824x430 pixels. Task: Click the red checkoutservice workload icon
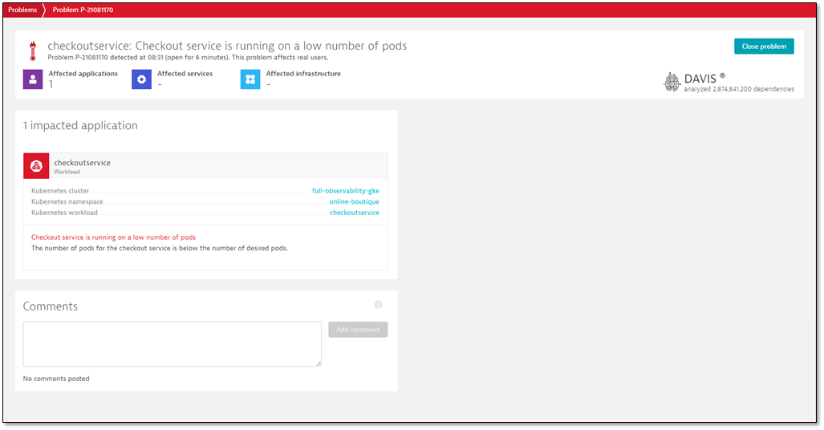[36, 166]
